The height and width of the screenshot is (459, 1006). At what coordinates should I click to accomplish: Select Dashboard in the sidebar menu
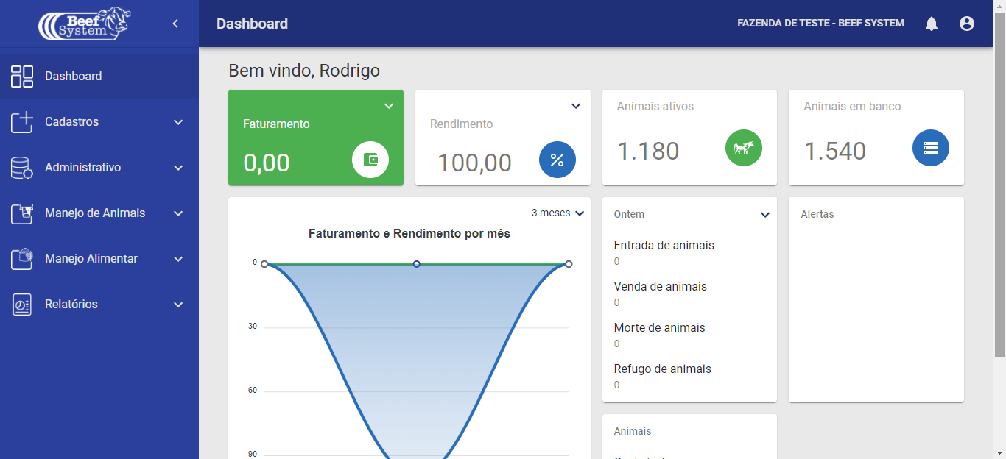pyautogui.click(x=99, y=76)
